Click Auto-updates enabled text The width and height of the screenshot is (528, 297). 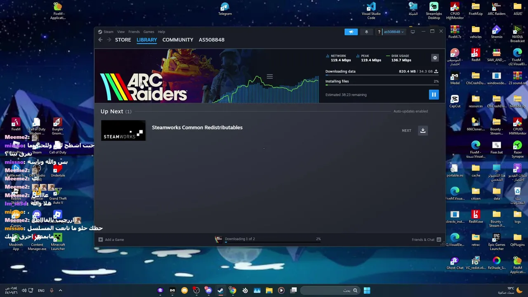pyautogui.click(x=410, y=111)
